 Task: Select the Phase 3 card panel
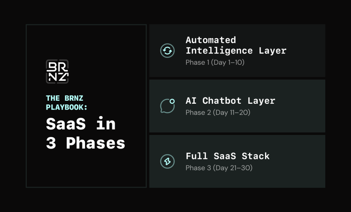pos(237,161)
